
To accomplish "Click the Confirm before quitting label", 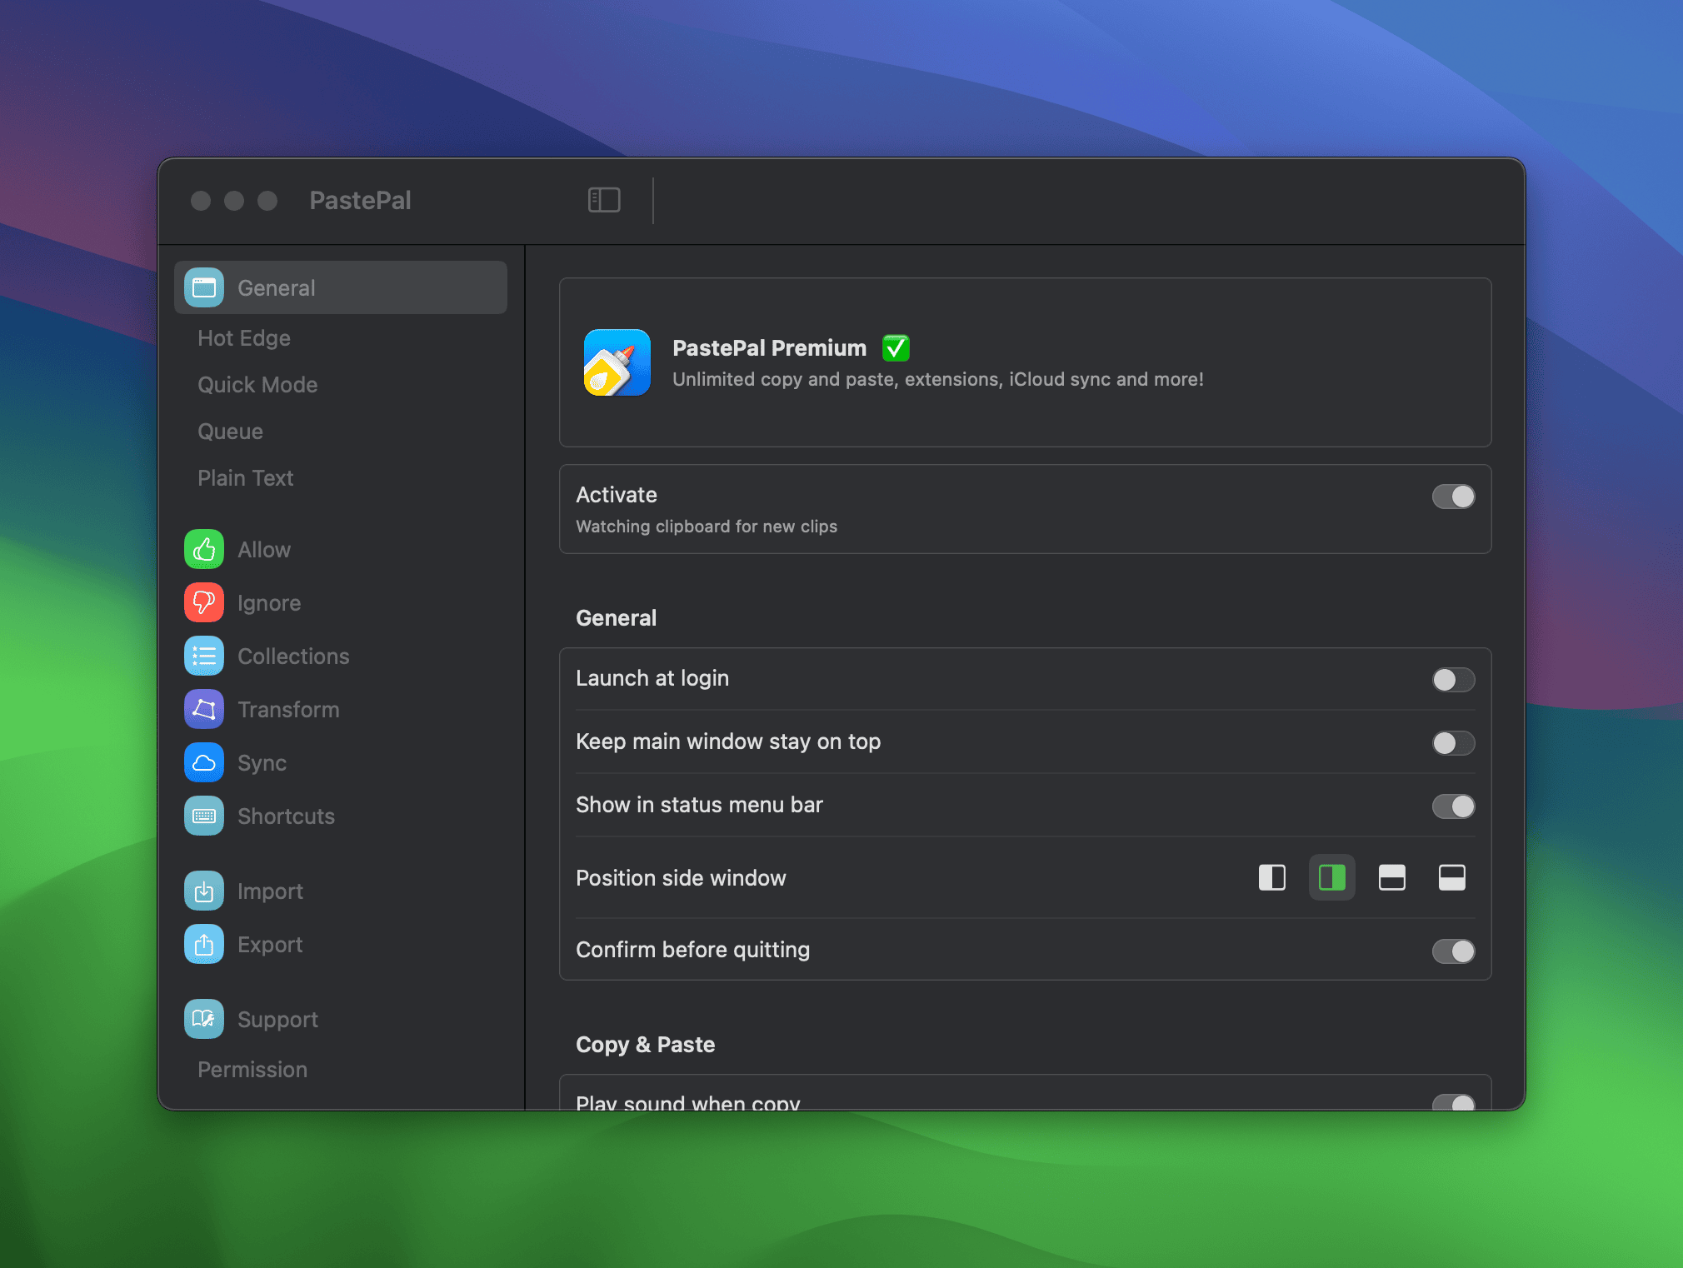I will click(x=692, y=949).
